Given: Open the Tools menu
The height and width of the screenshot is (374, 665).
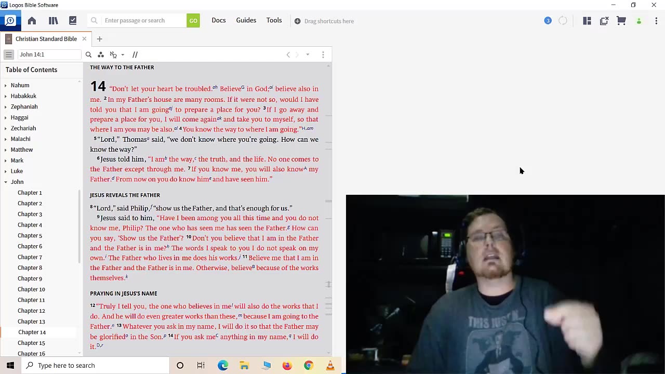Looking at the screenshot, I should click(x=274, y=20).
